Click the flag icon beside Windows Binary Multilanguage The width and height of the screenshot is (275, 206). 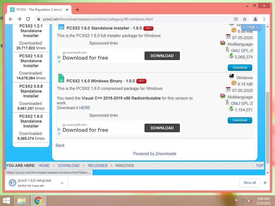point(222,96)
